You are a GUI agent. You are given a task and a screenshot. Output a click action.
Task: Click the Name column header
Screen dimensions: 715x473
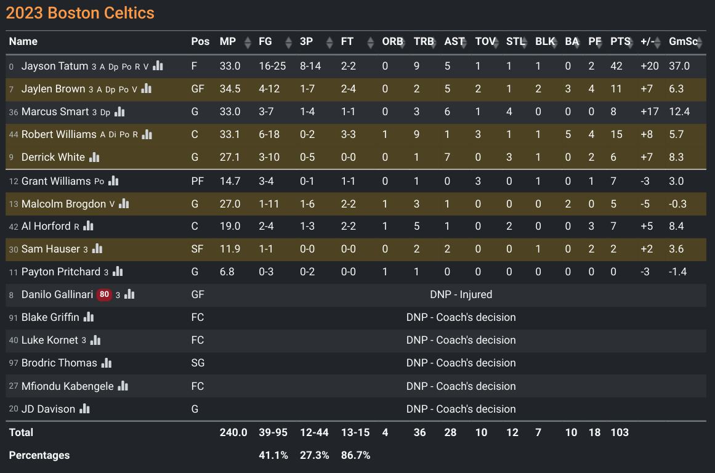point(23,41)
